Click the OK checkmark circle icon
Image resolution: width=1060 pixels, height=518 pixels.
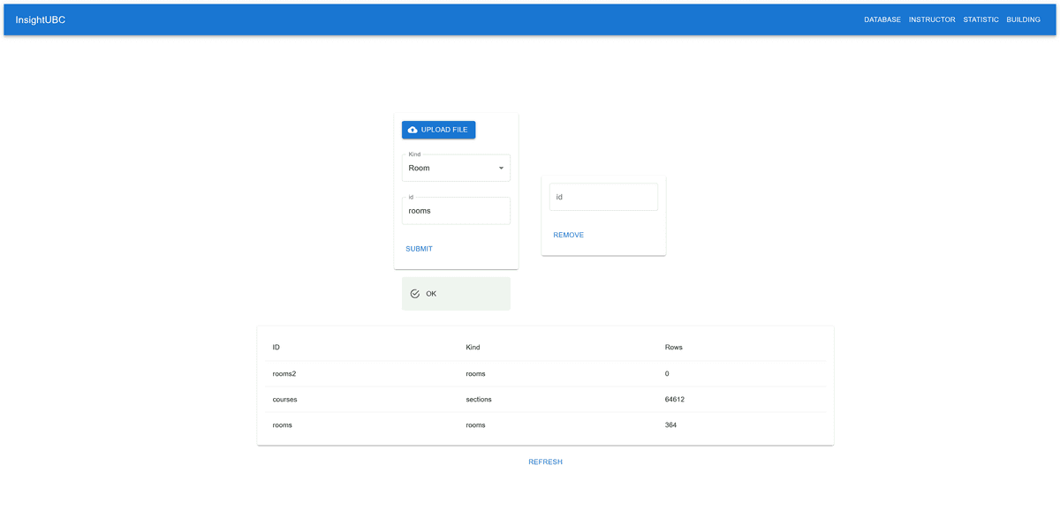(x=415, y=294)
